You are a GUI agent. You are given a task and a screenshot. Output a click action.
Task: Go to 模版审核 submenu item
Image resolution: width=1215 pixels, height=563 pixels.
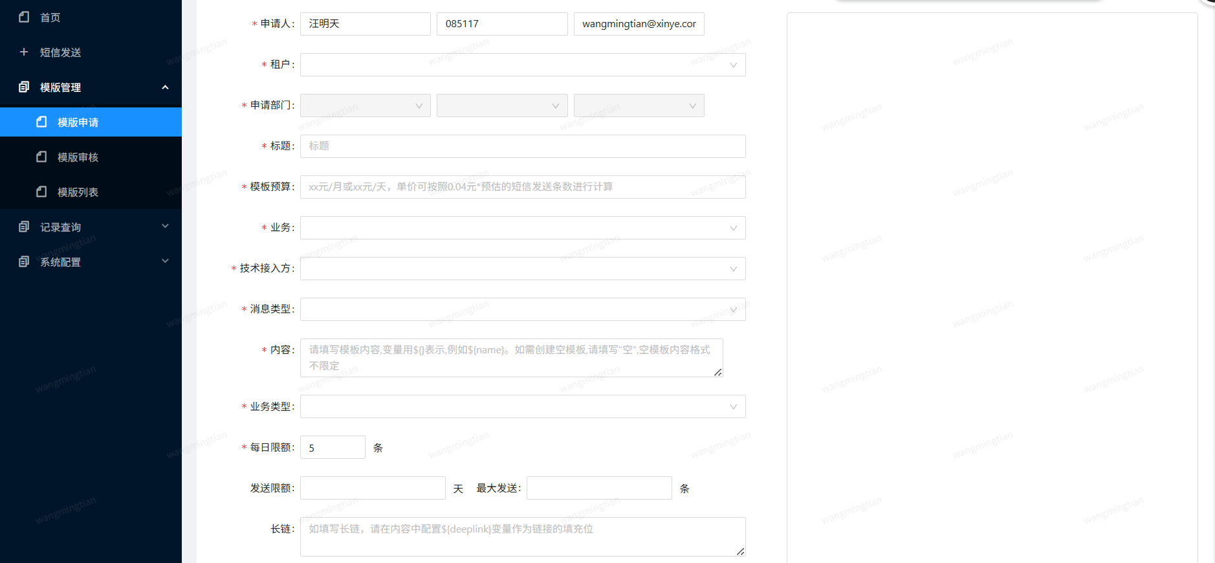[91, 157]
